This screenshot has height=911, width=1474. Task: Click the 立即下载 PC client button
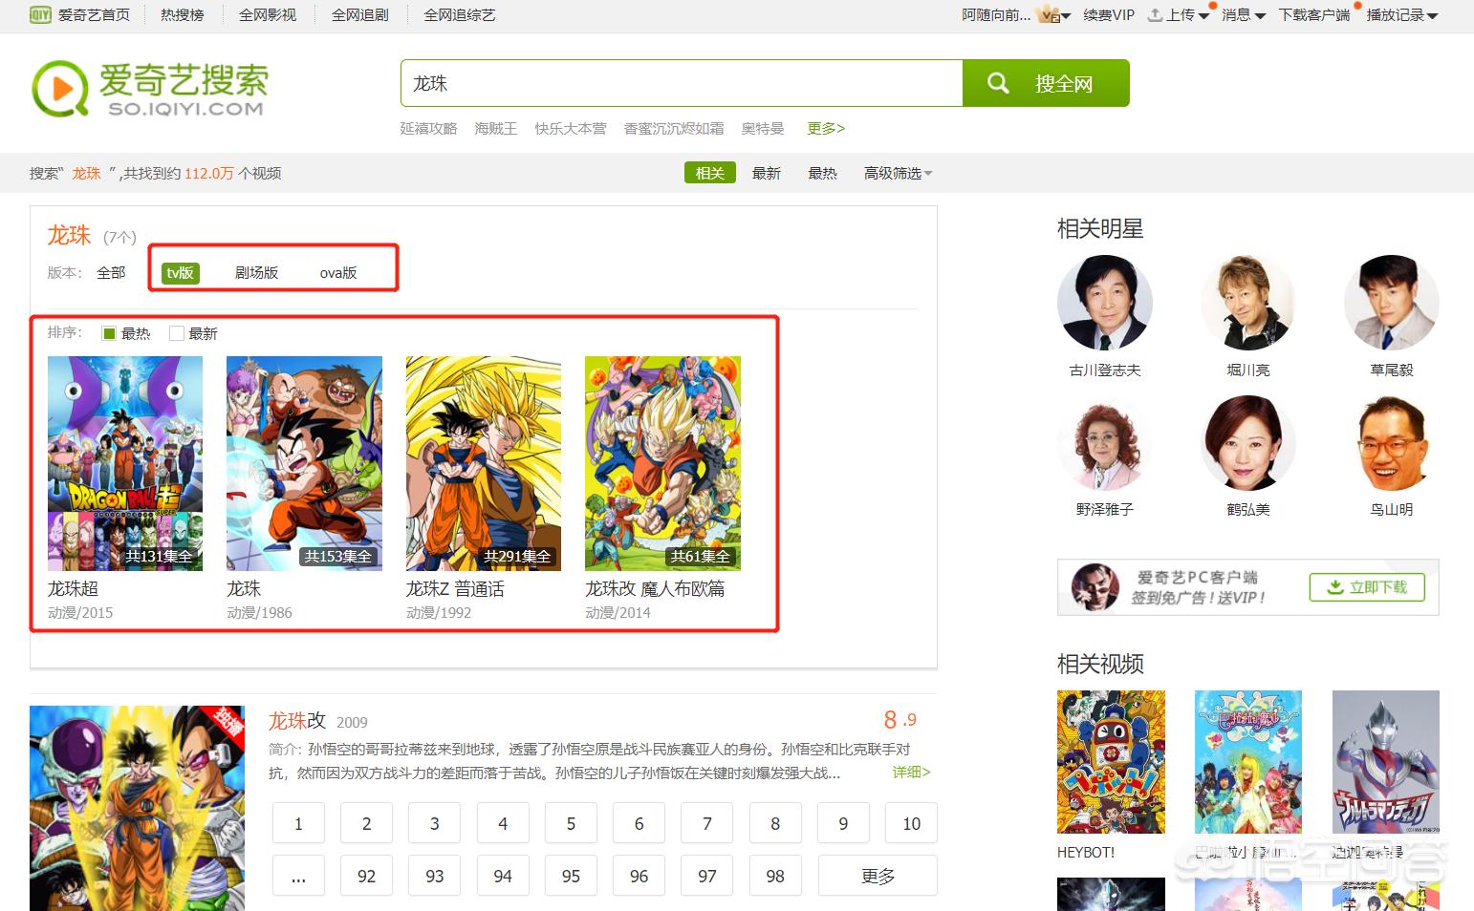1367,587
